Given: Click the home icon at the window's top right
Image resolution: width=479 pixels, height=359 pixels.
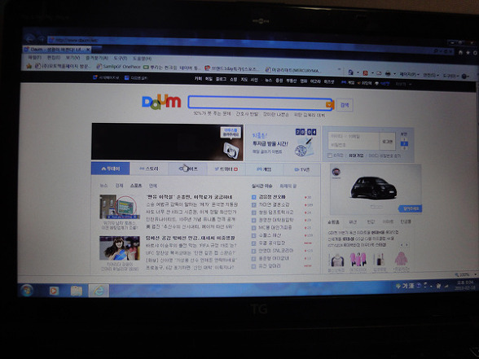Looking at the screenshot, I should [460, 52].
